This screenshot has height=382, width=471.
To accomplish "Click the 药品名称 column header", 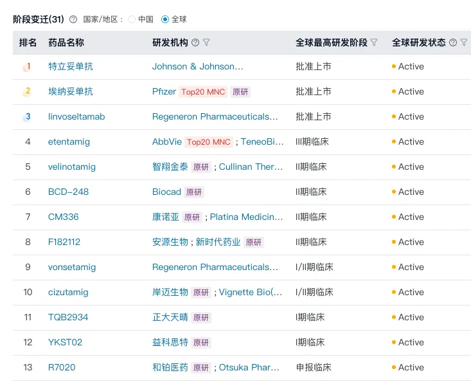I will 66,42.
